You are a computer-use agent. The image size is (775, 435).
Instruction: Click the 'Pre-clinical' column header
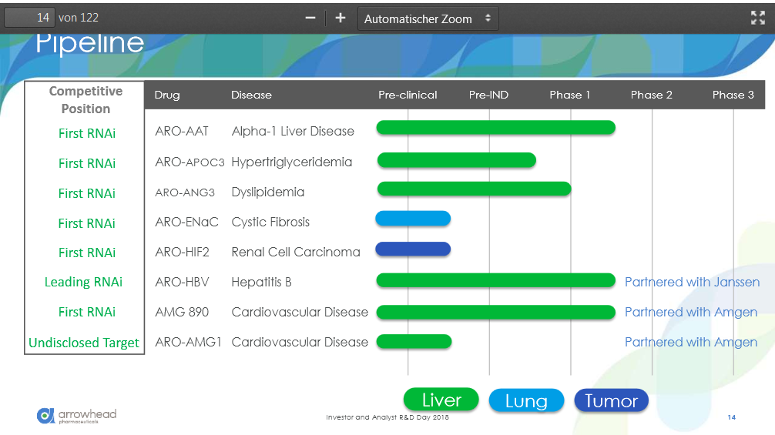(x=408, y=95)
